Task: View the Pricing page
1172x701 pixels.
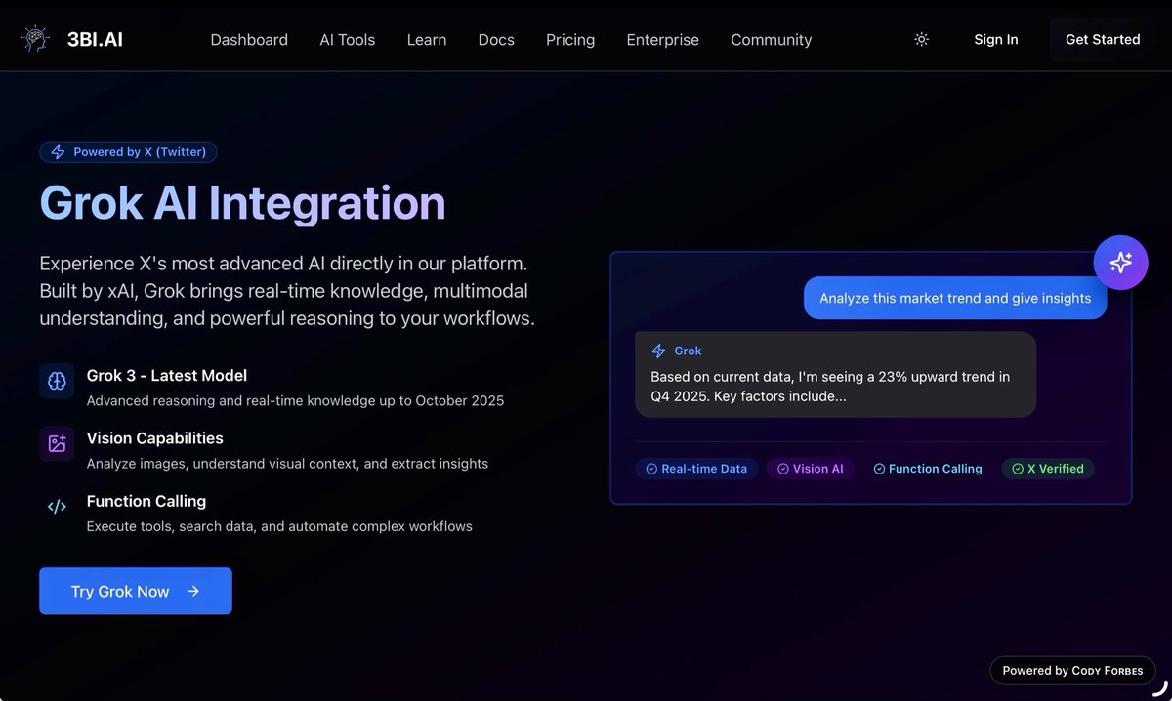Action: [x=569, y=39]
